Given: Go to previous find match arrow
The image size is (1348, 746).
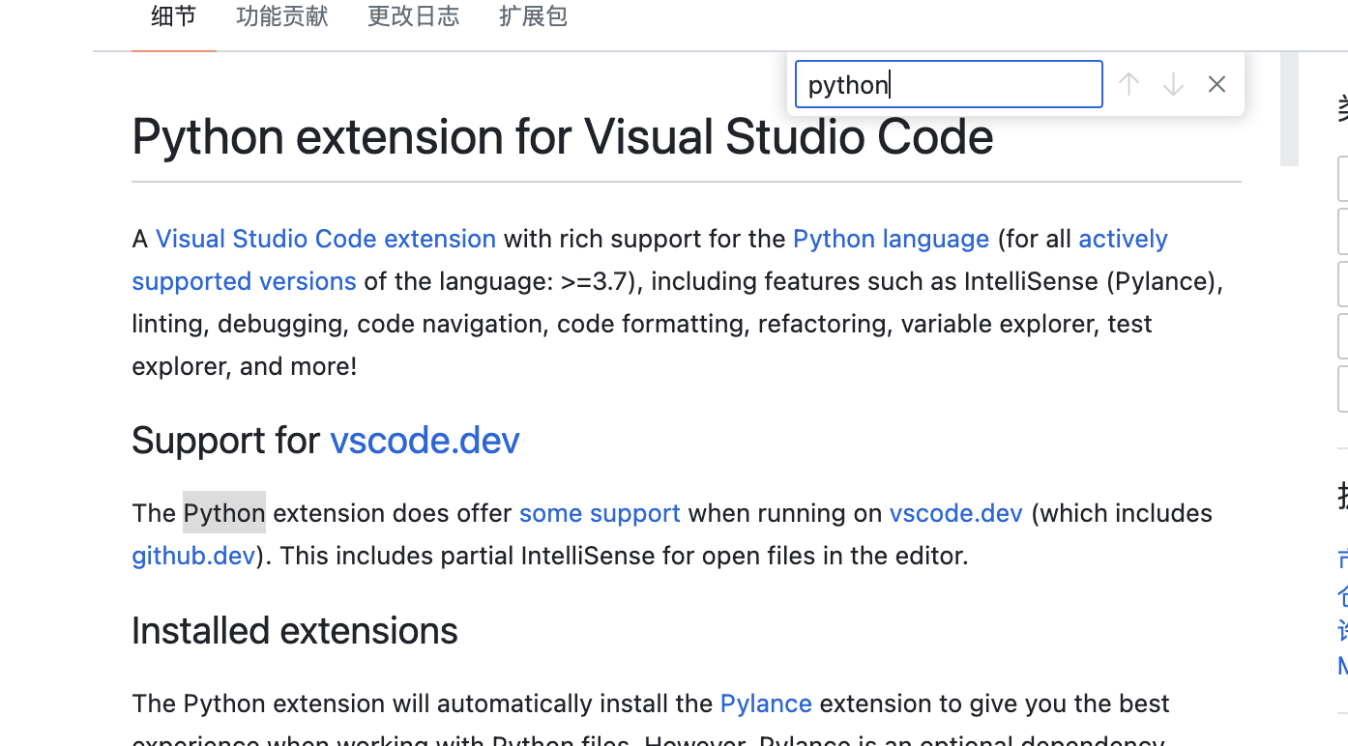Looking at the screenshot, I should pos(1128,84).
